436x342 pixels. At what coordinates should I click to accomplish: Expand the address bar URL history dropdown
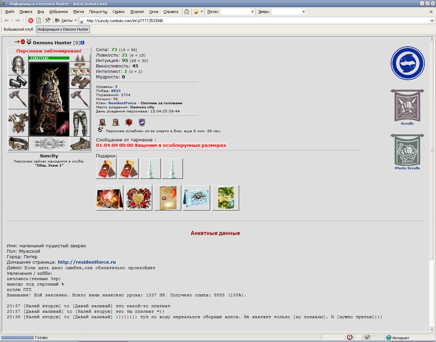pyautogui.click(x=432, y=21)
